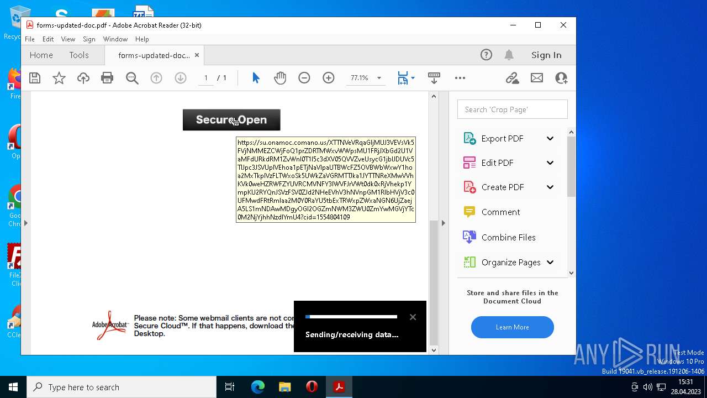Close the forms-updated-doc tab

[x=197, y=55]
